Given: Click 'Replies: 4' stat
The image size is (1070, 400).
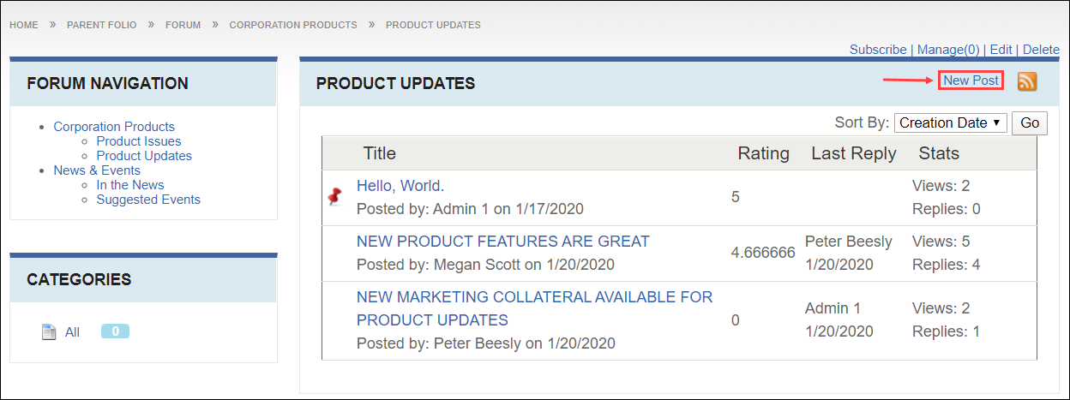Looking at the screenshot, I should click(x=947, y=265).
